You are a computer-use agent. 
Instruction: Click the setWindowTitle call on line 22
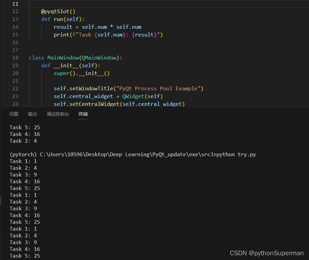[91, 89]
